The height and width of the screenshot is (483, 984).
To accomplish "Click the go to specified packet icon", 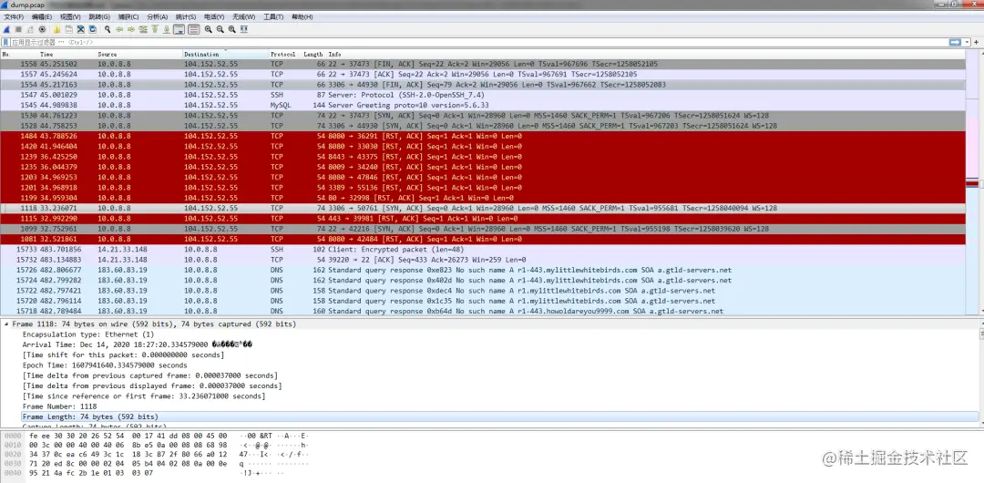I will pos(143,29).
